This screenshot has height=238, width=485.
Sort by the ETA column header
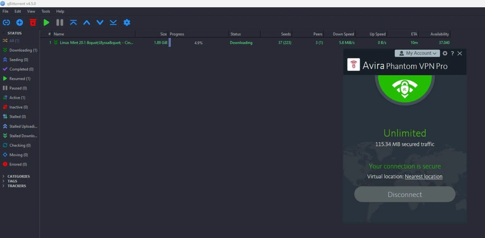[403, 34]
